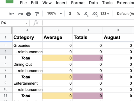This screenshot has width=134, height=101.
Task: Select Groceries Average value cell B3
Action: [x=58, y=45]
